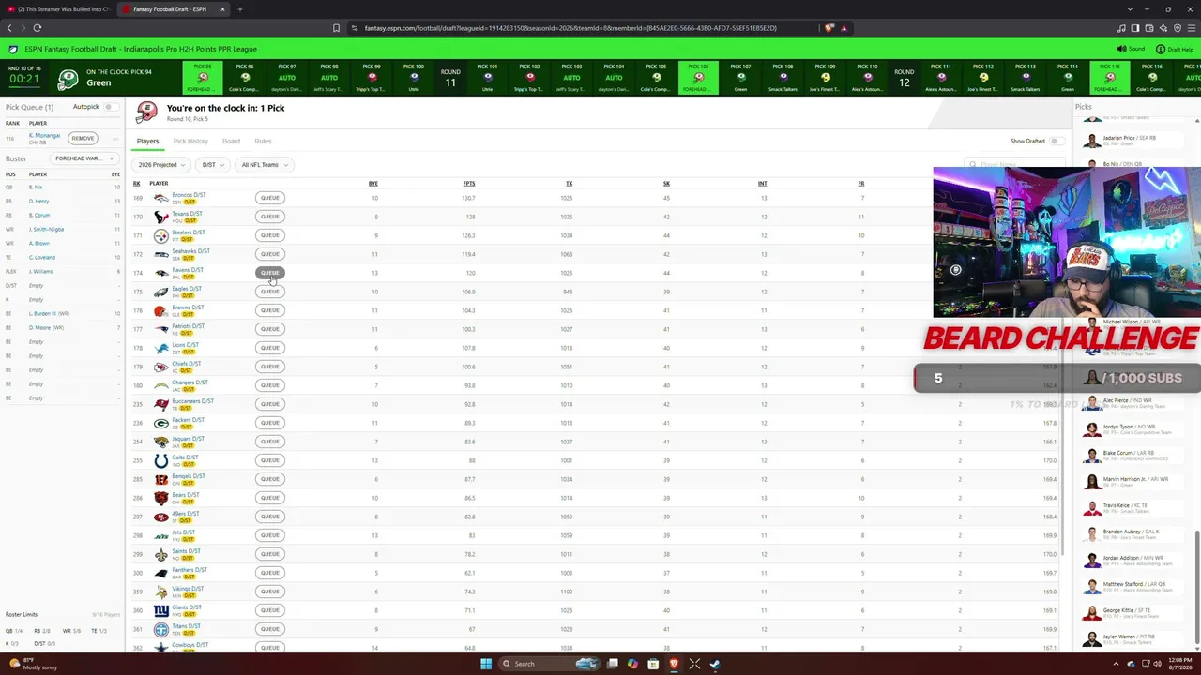The width and height of the screenshot is (1201, 675).
Task: Open the D/ST position filter dropdown
Action: coord(212,165)
